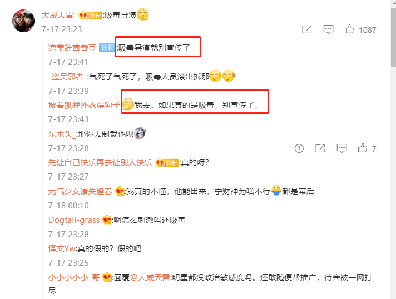Open 元气少女诸朱逢春's profile

click(x=80, y=191)
